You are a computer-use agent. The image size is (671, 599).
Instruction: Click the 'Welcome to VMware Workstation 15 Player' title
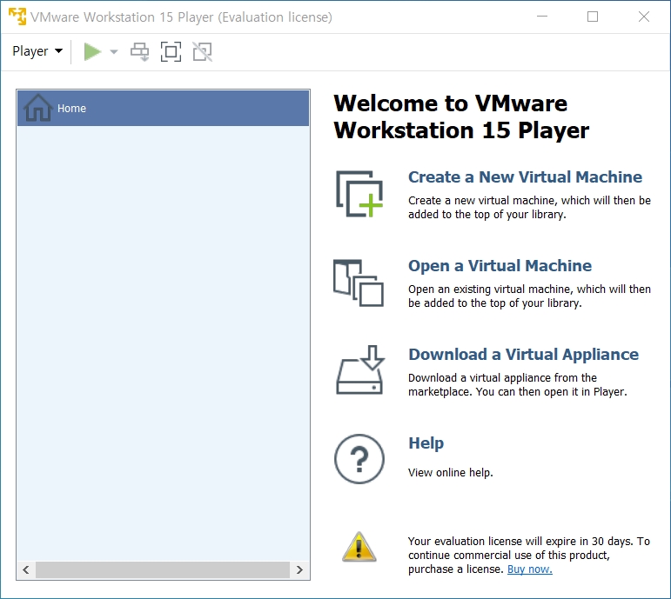click(461, 116)
